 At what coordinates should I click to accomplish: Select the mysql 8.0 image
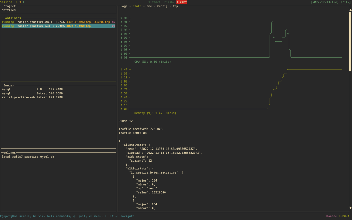(32, 89)
